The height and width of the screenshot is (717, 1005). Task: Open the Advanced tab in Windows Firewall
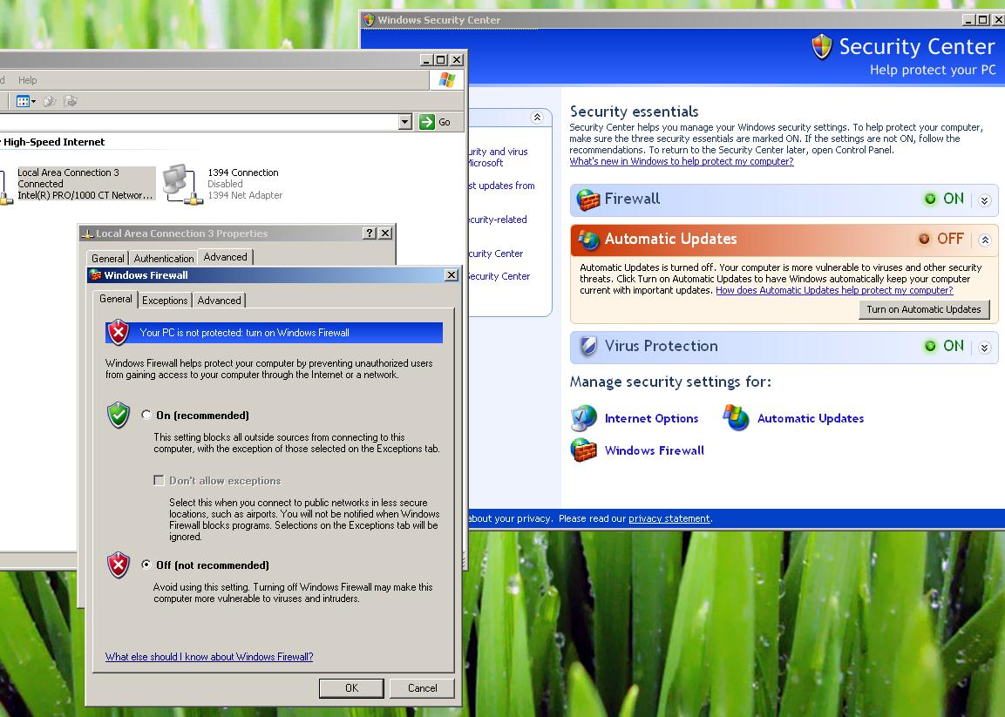(219, 301)
